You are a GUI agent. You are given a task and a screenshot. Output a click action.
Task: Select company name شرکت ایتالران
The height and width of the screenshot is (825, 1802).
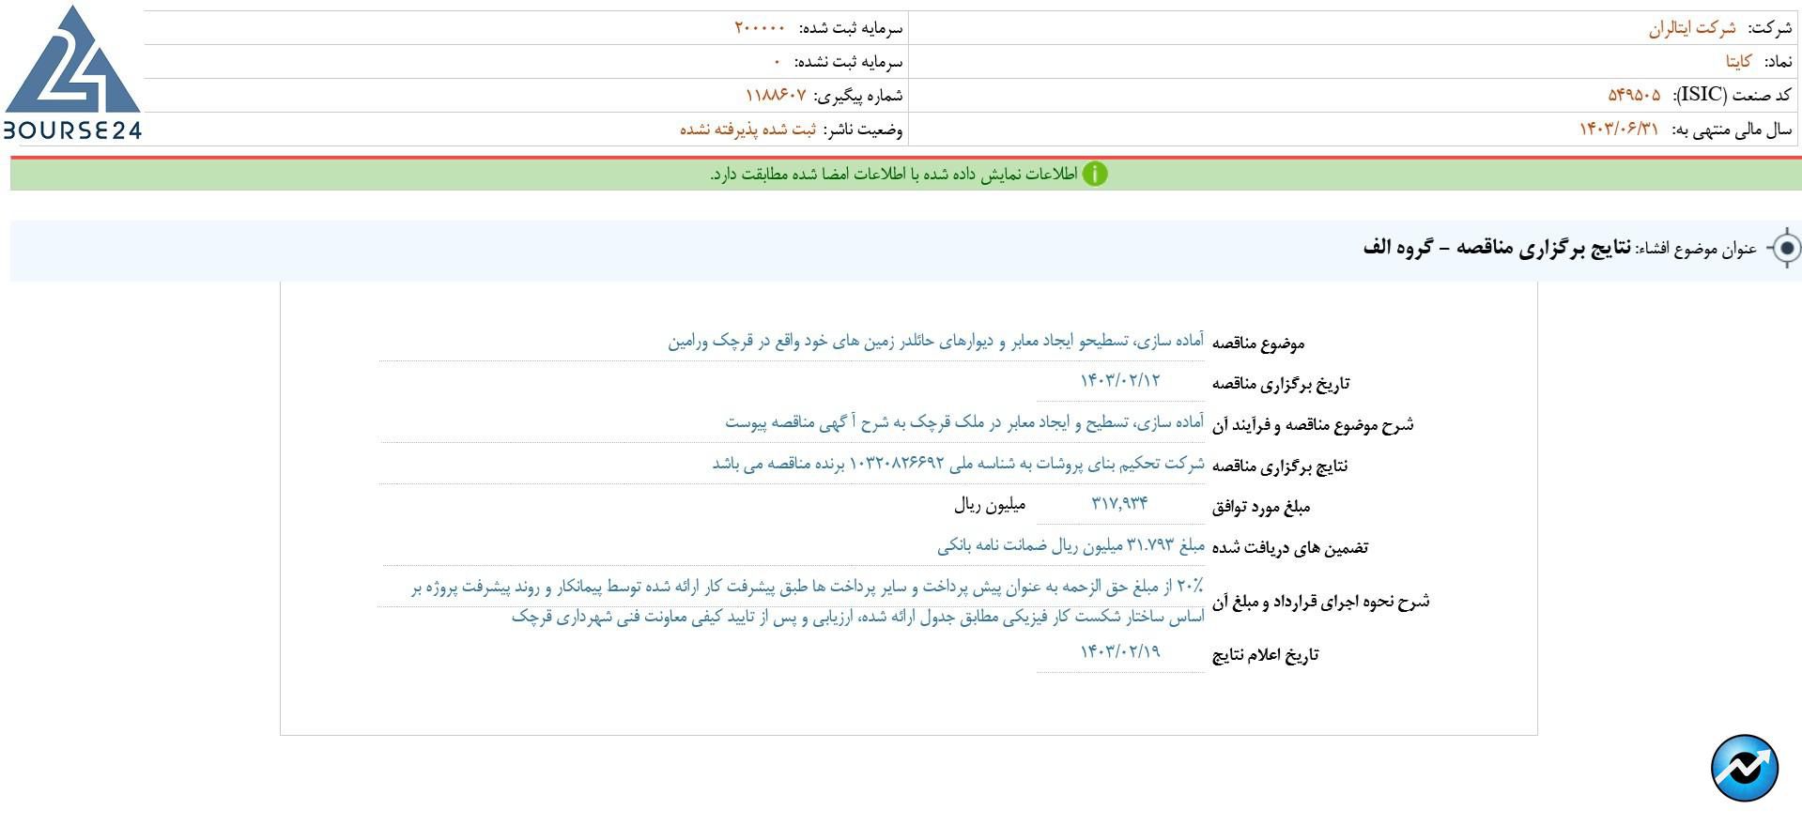point(1692,28)
